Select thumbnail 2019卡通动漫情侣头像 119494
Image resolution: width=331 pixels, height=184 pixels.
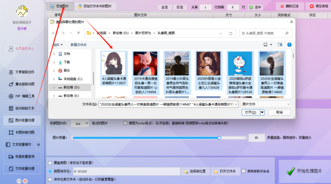(x=145, y=72)
